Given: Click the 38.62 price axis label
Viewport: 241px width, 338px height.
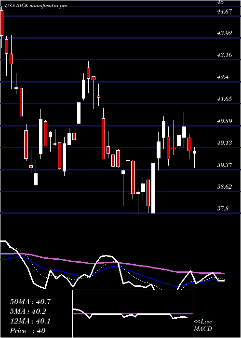Looking at the screenshot, I should tap(225, 187).
